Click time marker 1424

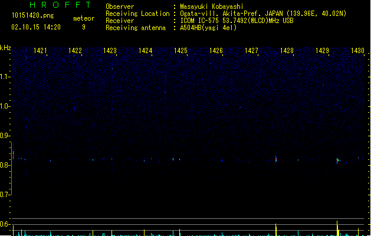[x=145, y=51]
